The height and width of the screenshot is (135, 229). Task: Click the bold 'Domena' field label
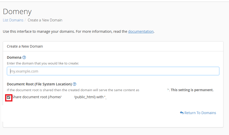(14, 57)
